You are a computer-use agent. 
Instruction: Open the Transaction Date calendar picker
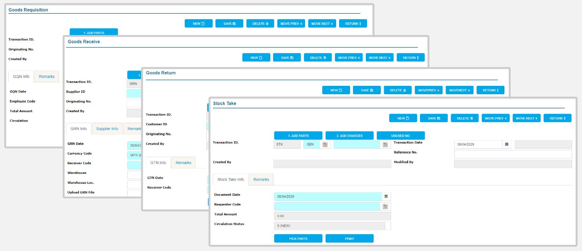pyautogui.click(x=507, y=144)
